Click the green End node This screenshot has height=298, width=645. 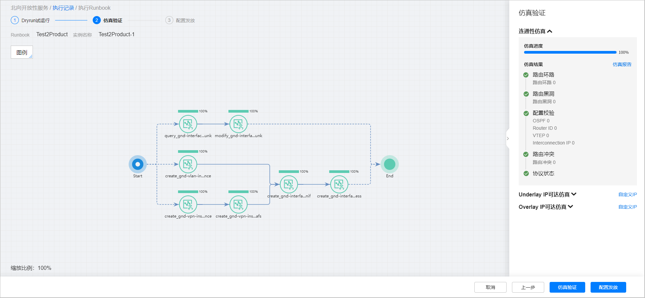pyautogui.click(x=389, y=164)
